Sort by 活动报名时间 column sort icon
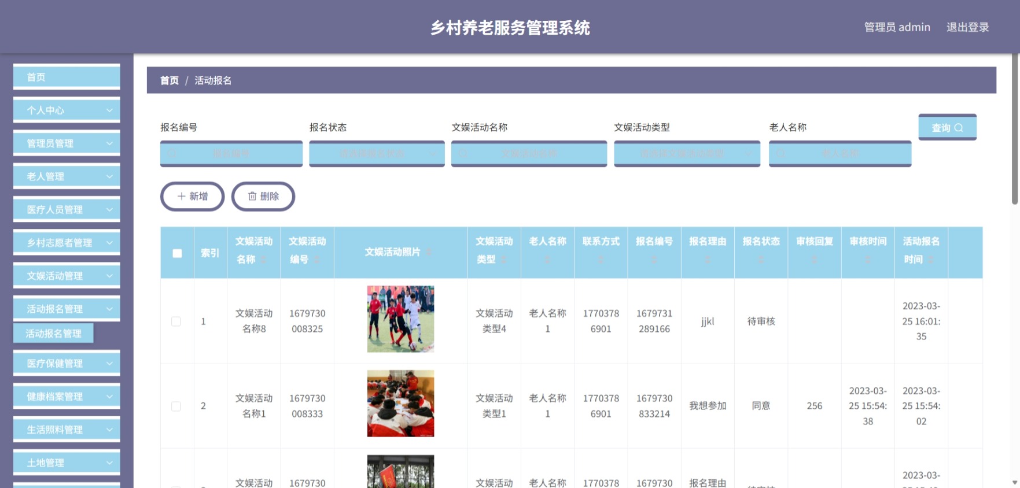 [931, 260]
